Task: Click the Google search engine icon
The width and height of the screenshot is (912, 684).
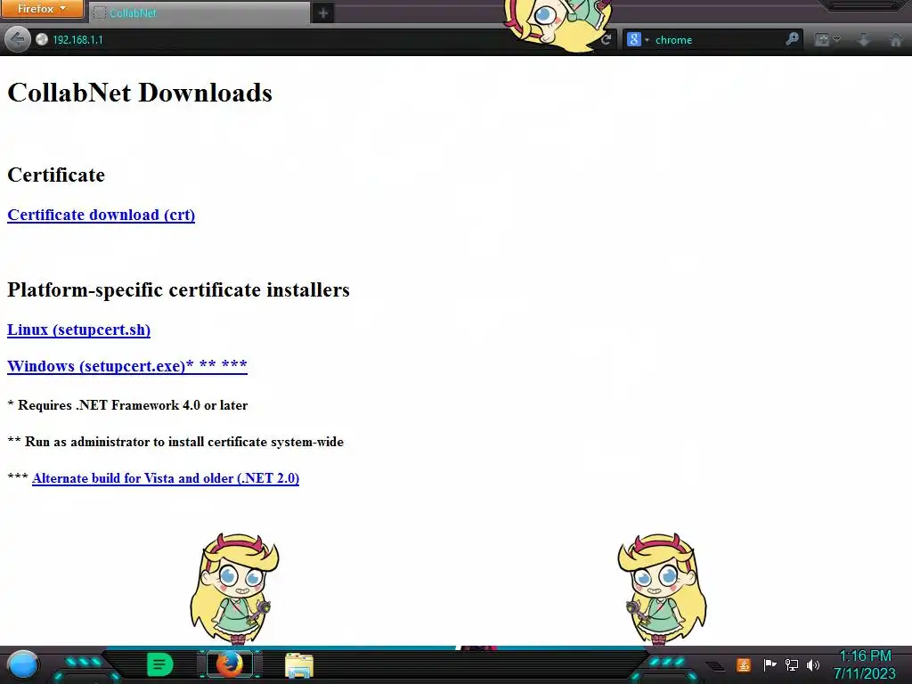Action: pos(634,39)
